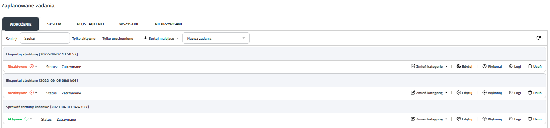This screenshot has height=128, width=550.
Task: Delete the first Eksportuj strukturę task via Usuń
Action: click(535, 66)
